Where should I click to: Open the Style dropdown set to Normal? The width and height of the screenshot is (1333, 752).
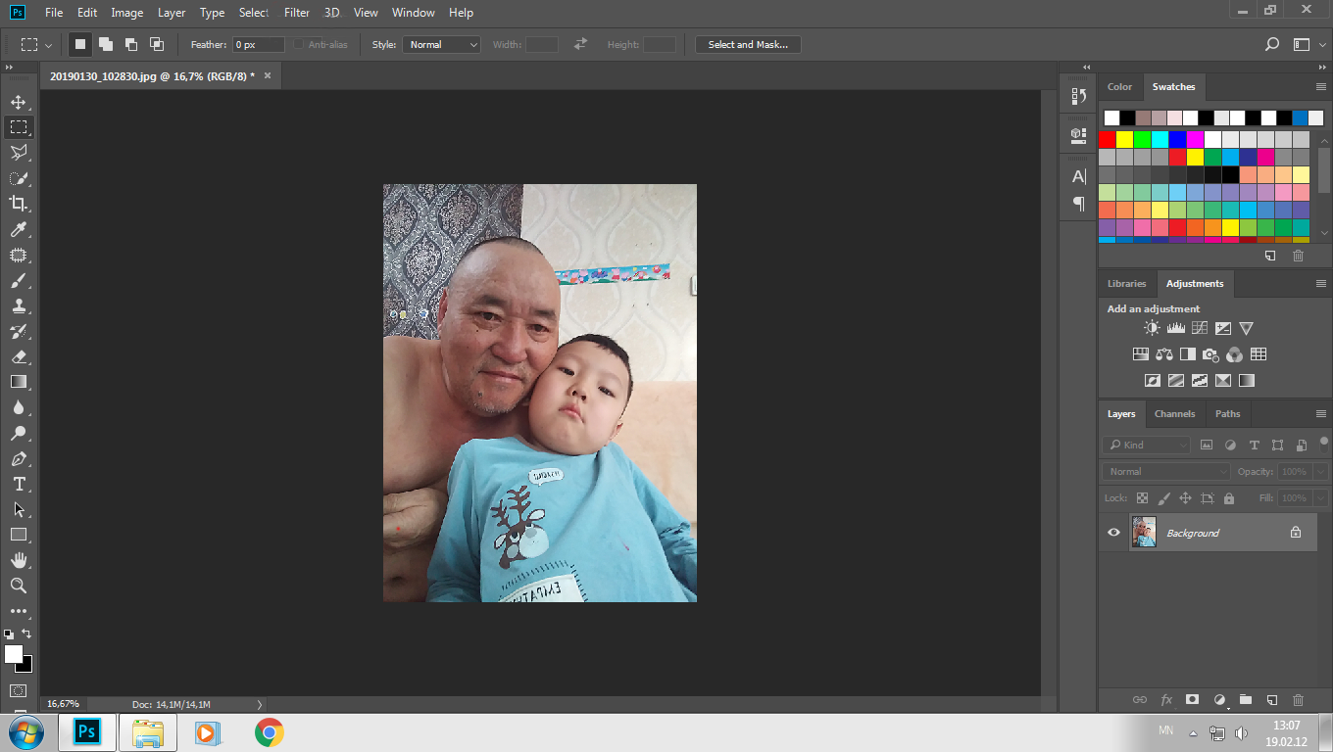pyautogui.click(x=441, y=44)
